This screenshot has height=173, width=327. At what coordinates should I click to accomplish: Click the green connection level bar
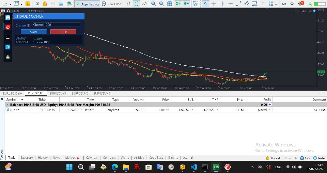(320, 4)
